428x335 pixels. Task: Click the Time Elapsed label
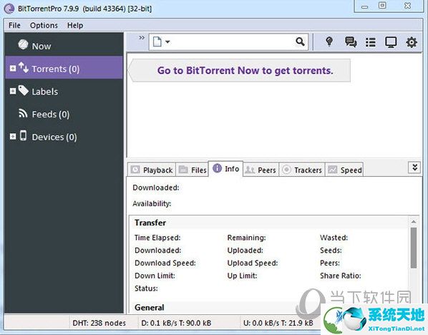click(157, 238)
